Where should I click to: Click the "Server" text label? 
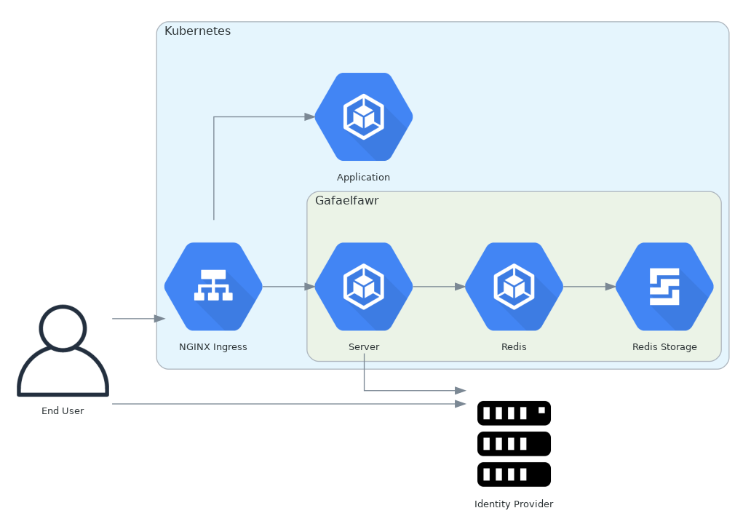click(x=363, y=347)
